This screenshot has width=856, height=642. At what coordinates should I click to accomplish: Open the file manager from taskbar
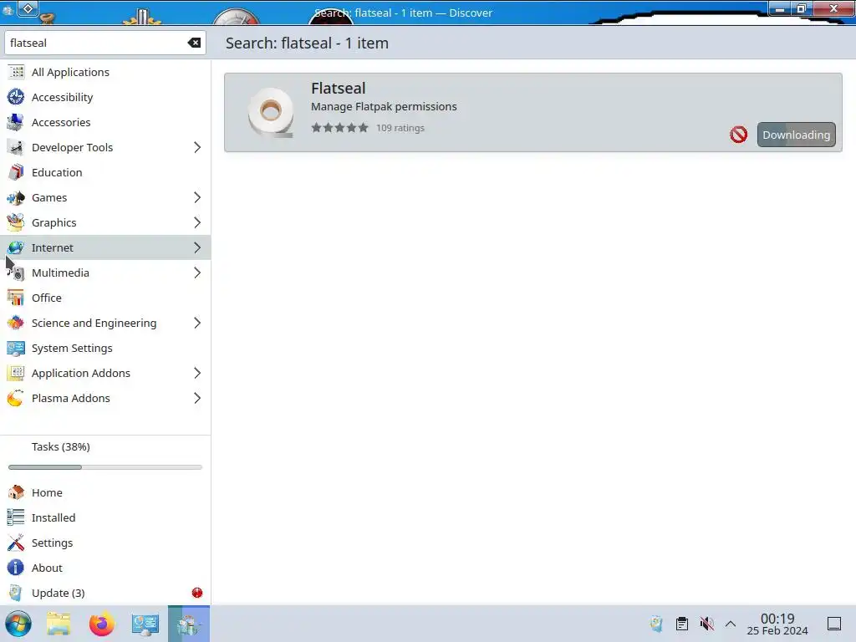[59, 624]
